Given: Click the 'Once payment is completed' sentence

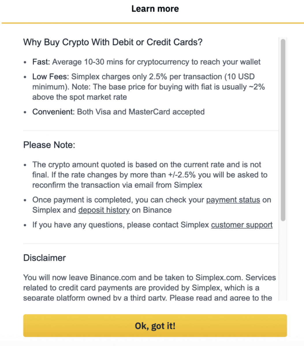Looking at the screenshot, I should coord(118,200).
